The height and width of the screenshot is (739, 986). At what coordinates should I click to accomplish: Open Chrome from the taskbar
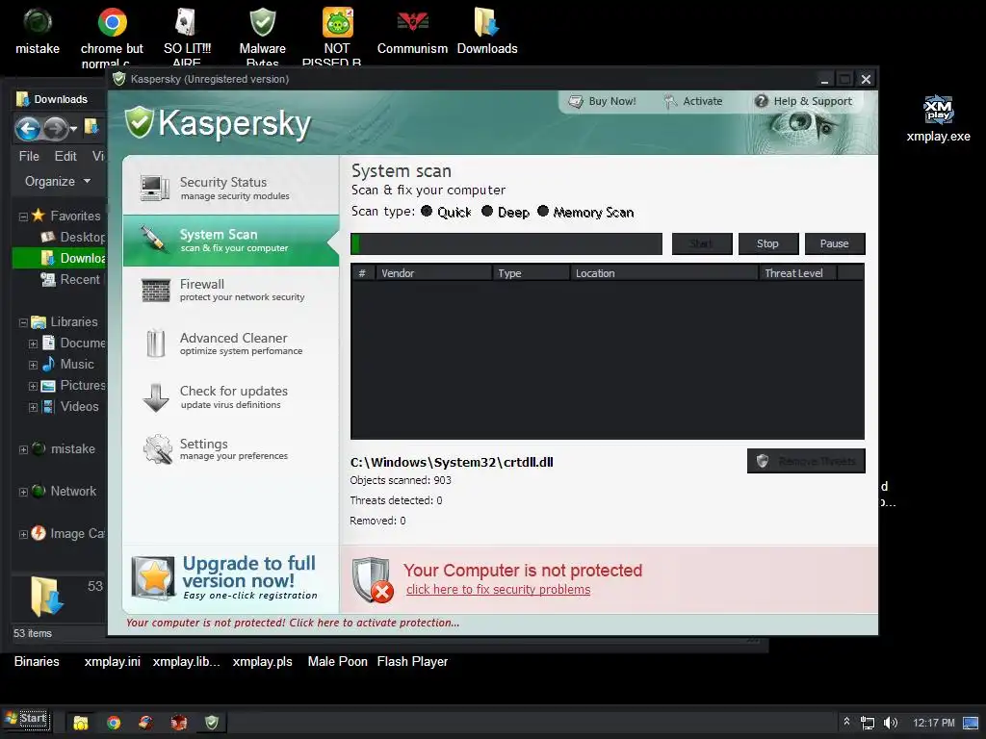(x=114, y=723)
